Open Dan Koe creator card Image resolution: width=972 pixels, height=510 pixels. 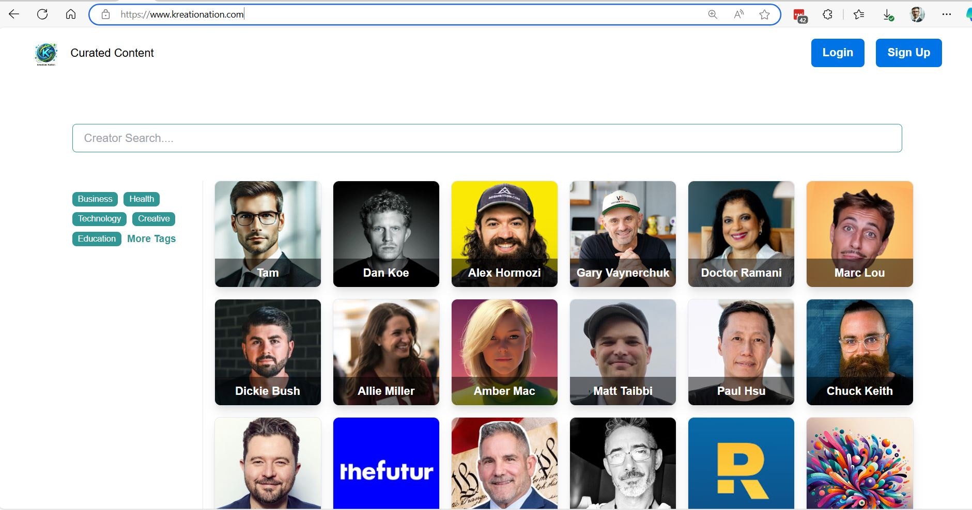(386, 234)
